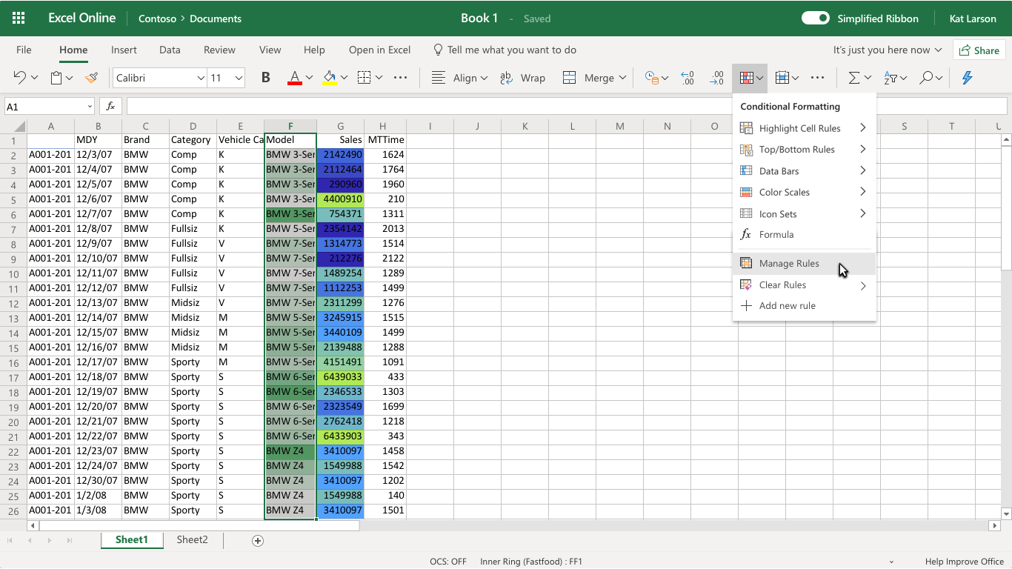
Task: Click Contoso breadcrumb link
Action: pos(157,19)
